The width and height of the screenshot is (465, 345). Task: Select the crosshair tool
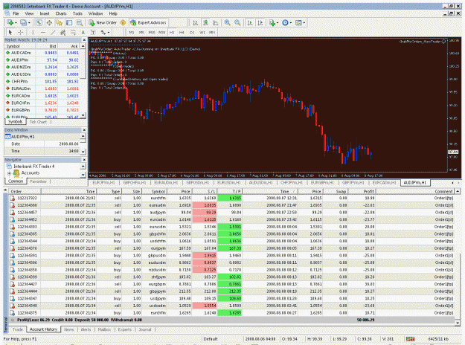pos(21,32)
